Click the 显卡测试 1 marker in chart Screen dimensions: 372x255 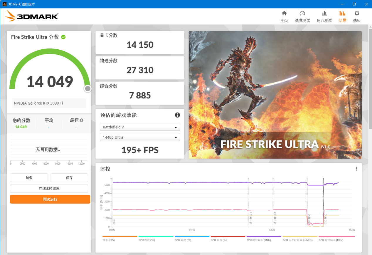(x=251, y=218)
